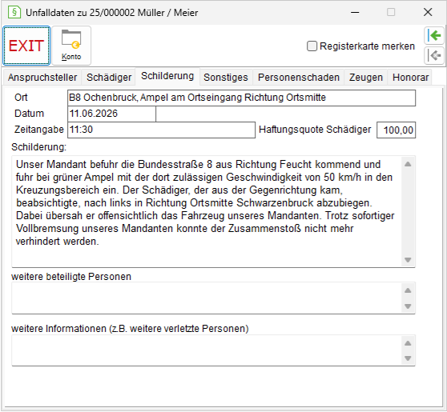Switch to the Anspruchsteller tab
447x412 pixels.
[42, 77]
